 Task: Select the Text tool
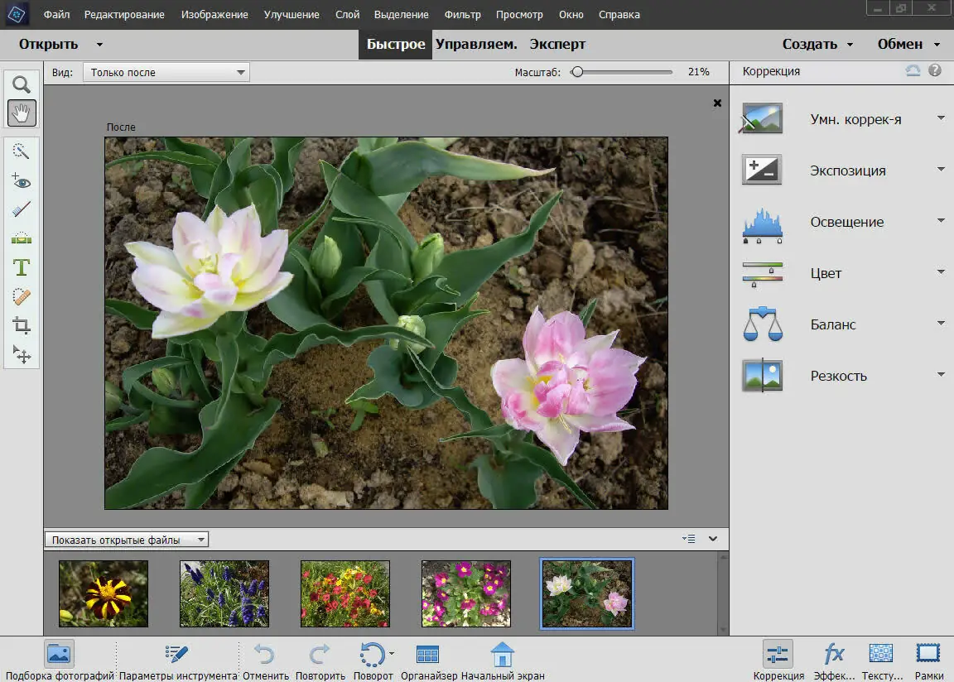coord(22,267)
